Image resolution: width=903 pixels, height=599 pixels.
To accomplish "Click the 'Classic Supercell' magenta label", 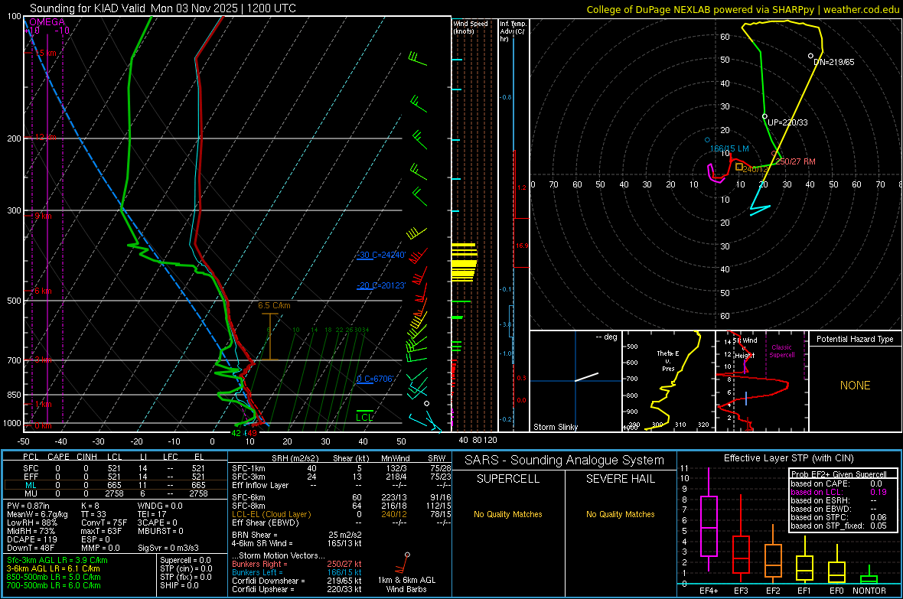I will pyautogui.click(x=781, y=351).
